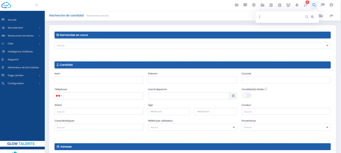Click the open folder icon beside the share arrow
Viewport: 341px width, 153px height.
(x=321, y=16)
